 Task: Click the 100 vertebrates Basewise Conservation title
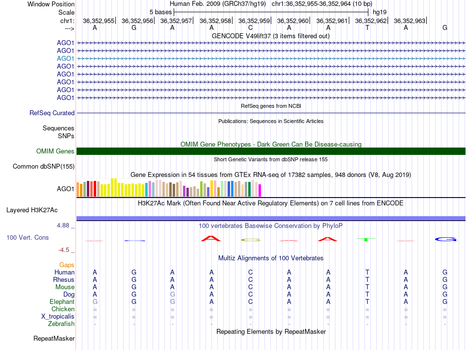[271, 225]
